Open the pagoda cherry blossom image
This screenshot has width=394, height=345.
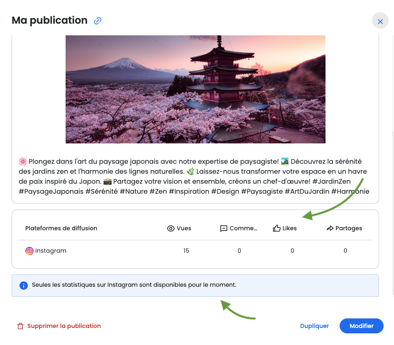click(195, 89)
